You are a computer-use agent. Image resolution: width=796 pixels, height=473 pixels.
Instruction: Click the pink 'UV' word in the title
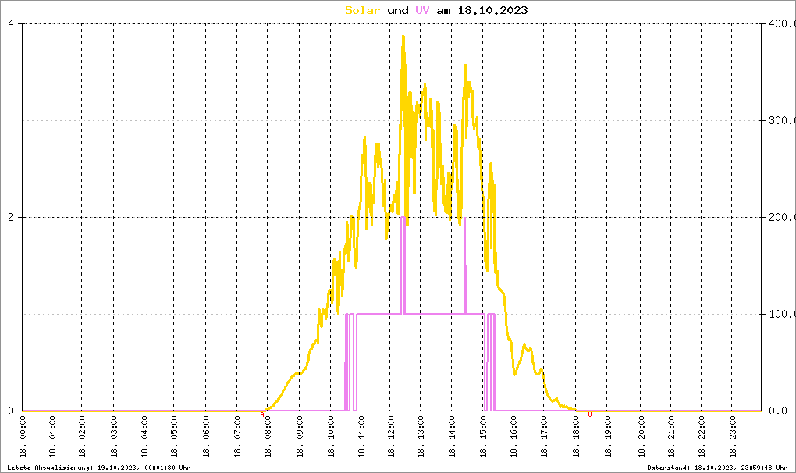[422, 10]
